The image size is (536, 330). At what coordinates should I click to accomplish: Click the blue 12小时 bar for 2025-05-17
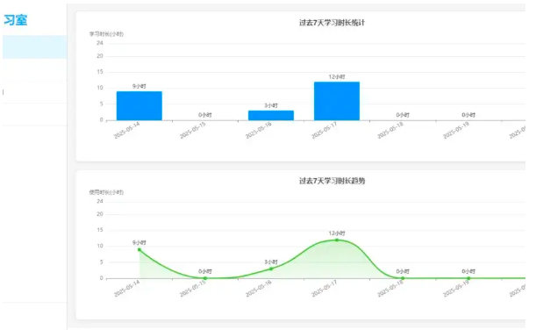pos(337,101)
